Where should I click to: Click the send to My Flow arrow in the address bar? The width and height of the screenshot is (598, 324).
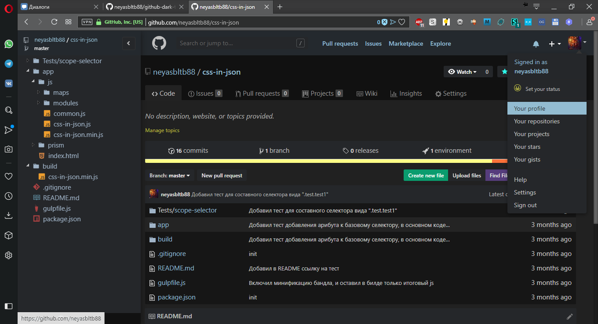coord(393,22)
